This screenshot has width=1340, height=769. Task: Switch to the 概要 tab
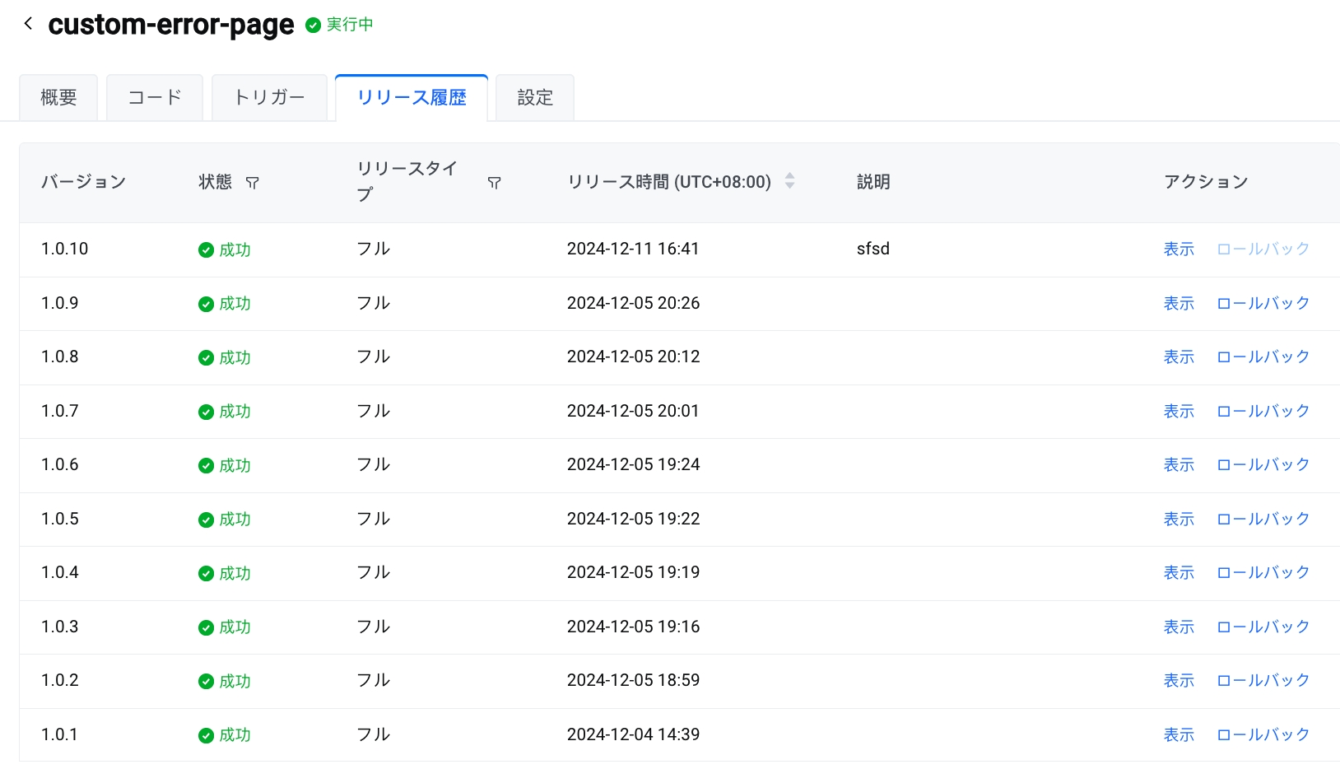(x=58, y=98)
